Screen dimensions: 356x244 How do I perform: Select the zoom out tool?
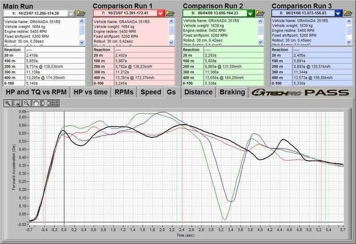(27, 104)
